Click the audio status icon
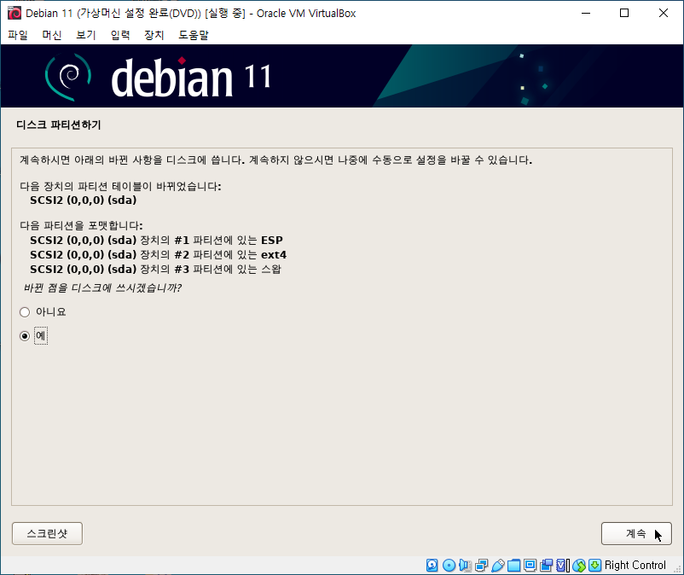Viewport: 684px width, 575px height. (x=465, y=565)
